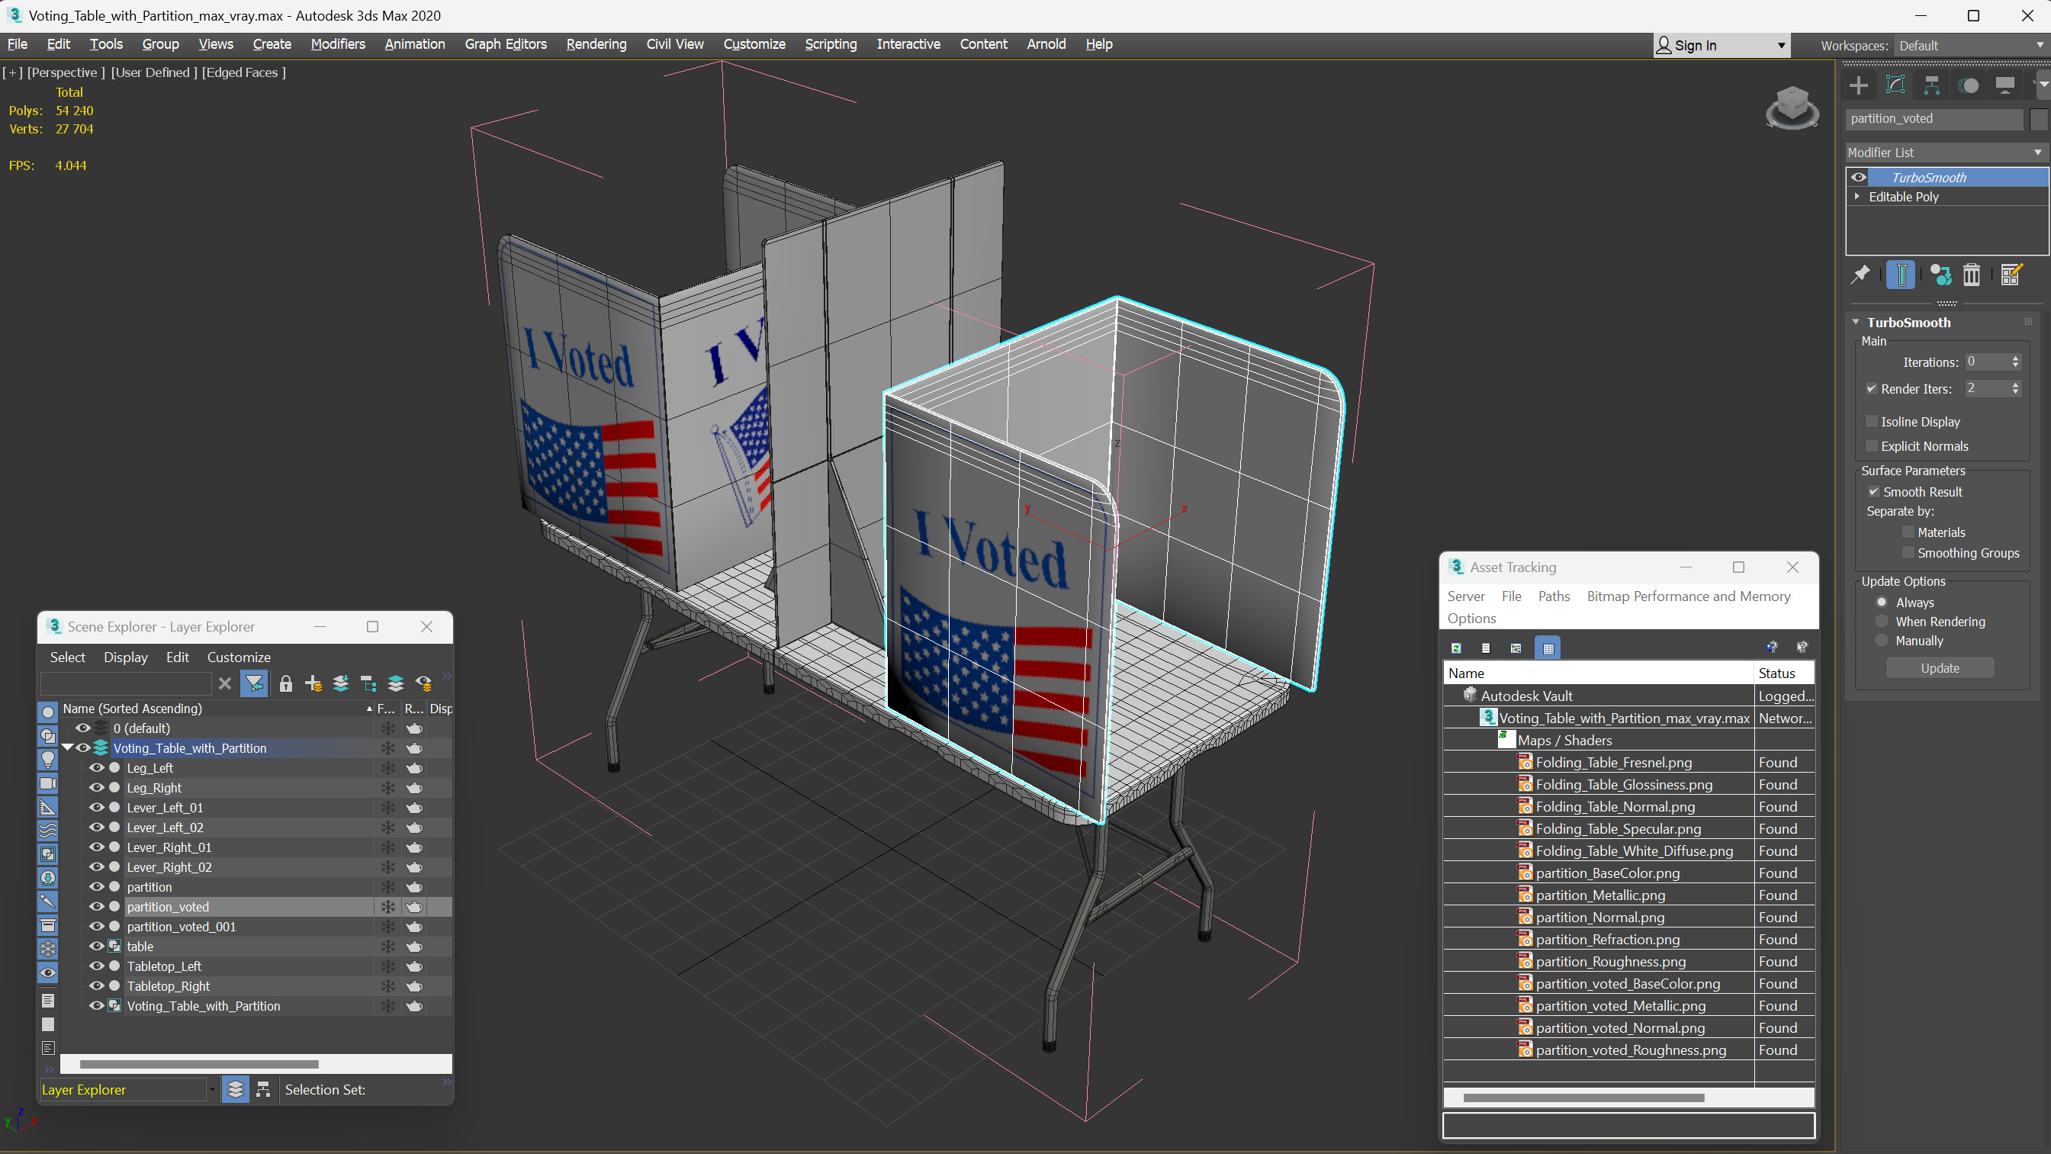The image size is (2051, 1154).
Task: Open the Hierarchy command panel tab
Action: [x=1931, y=85]
